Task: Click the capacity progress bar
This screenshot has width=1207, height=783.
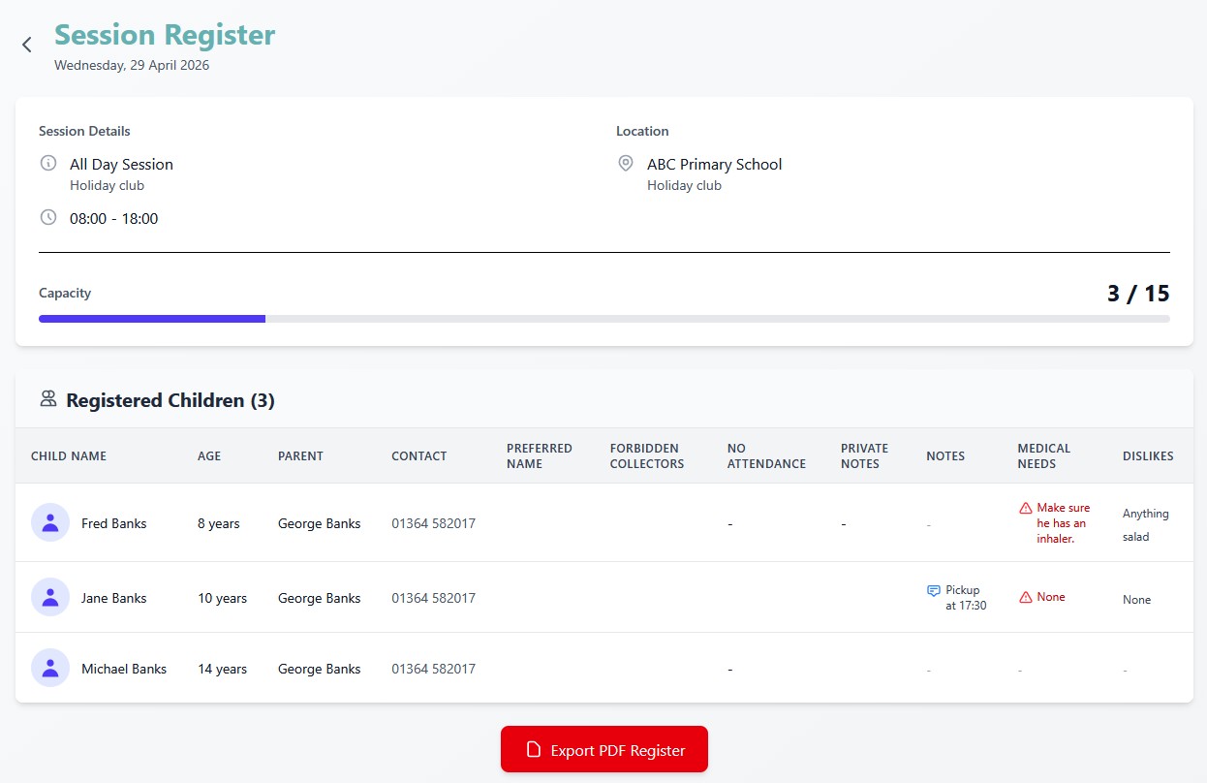Action: coord(603,318)
